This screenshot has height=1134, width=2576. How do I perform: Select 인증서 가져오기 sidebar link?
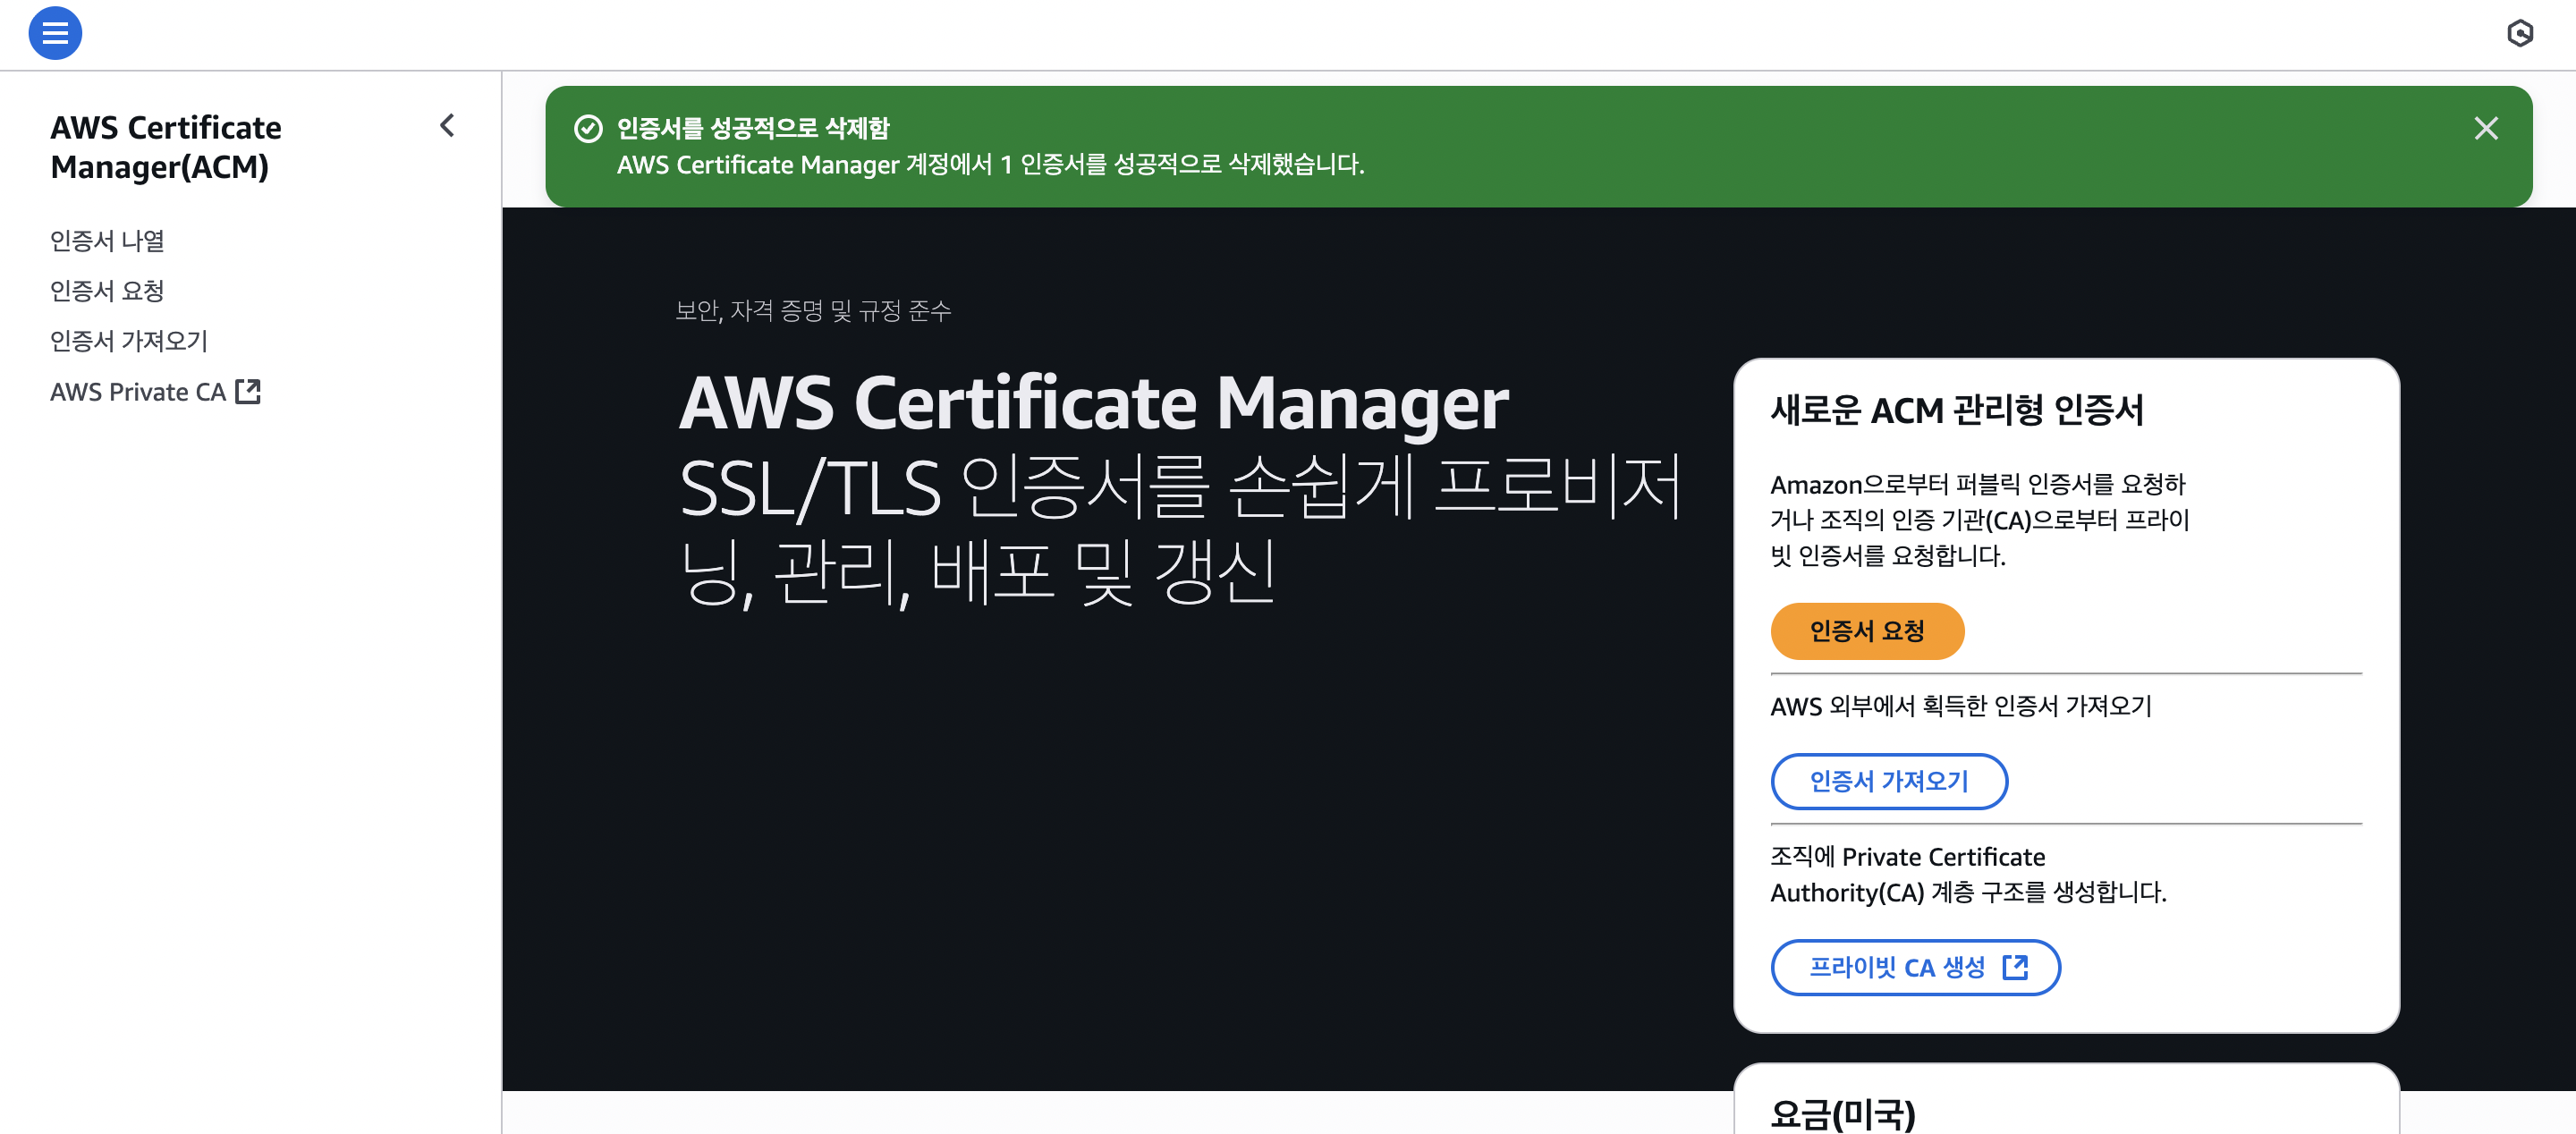129,341
